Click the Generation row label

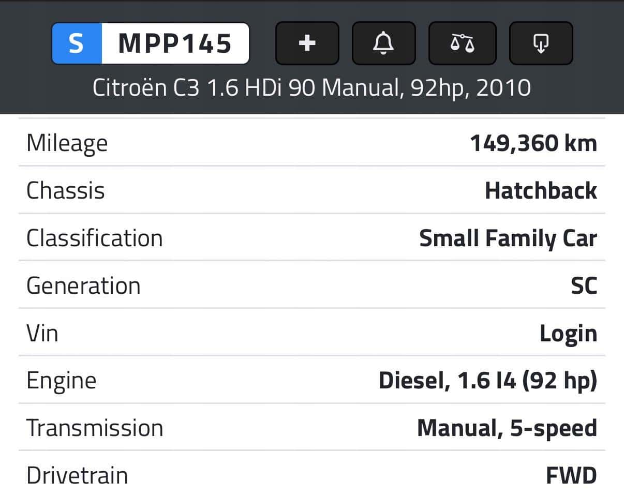click(83, 286)
